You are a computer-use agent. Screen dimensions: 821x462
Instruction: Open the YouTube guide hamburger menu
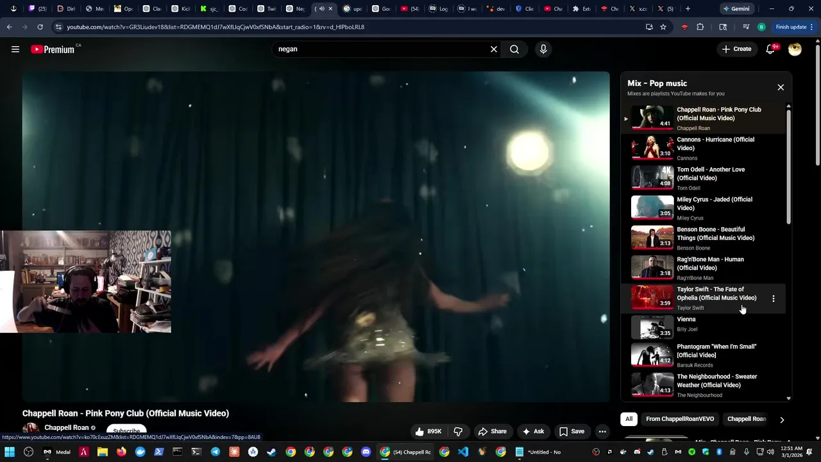(x=15, y=49)
